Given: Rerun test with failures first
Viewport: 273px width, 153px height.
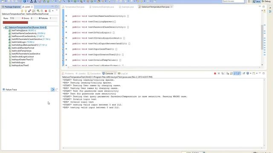Looking at the screenshot, I should [x=42, y=11].
